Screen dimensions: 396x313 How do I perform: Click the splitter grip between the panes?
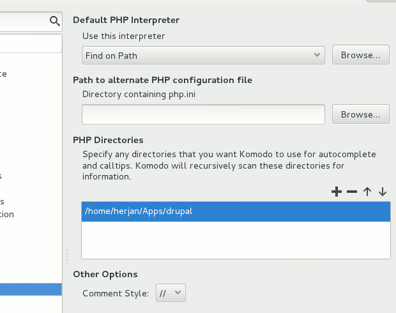coord(67,256)
